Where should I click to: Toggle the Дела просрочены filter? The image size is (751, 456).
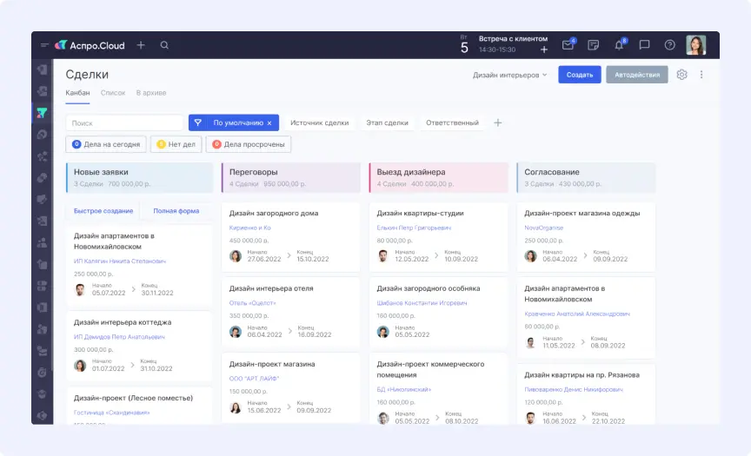249,144
